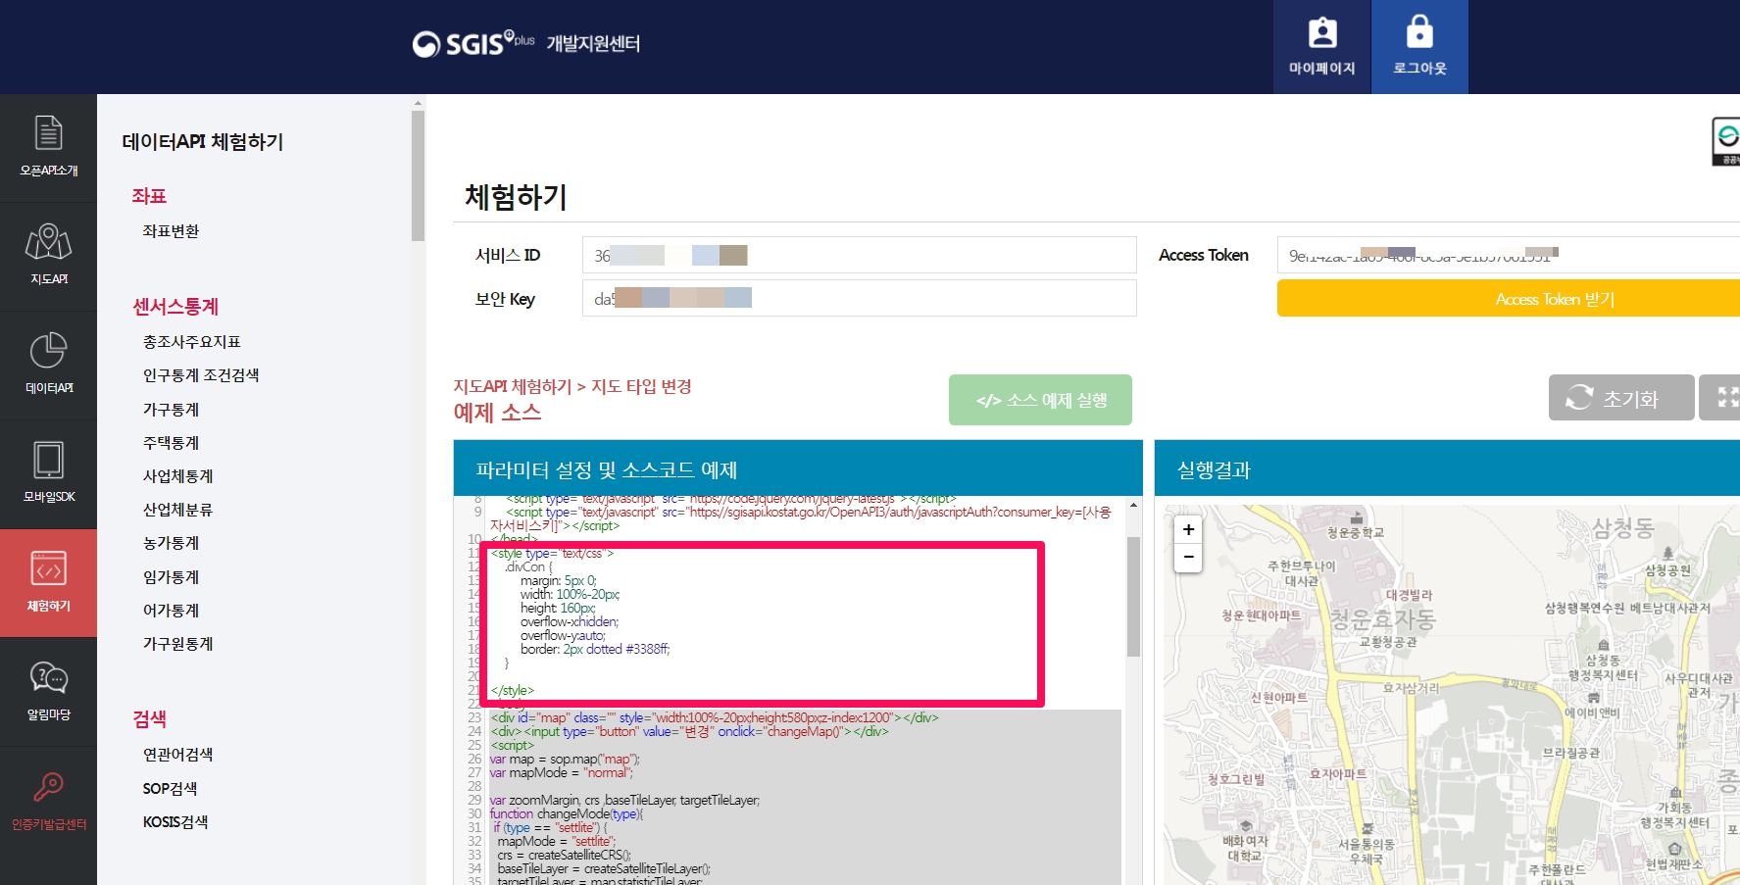
Task: Zoom out the map with minus button
Action: coord(1188,558)
